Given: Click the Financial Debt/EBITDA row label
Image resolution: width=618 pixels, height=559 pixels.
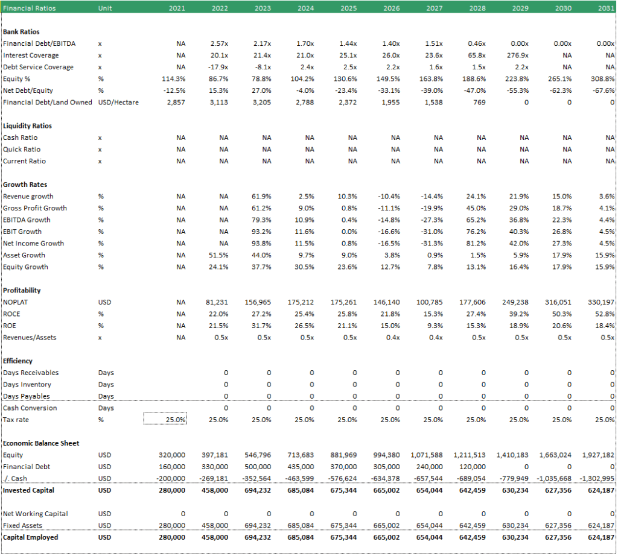Looking at the screenshot, I should [39, 44].
